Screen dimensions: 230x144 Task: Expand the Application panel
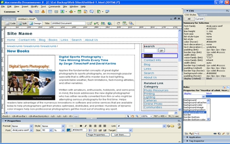(188, 137)
